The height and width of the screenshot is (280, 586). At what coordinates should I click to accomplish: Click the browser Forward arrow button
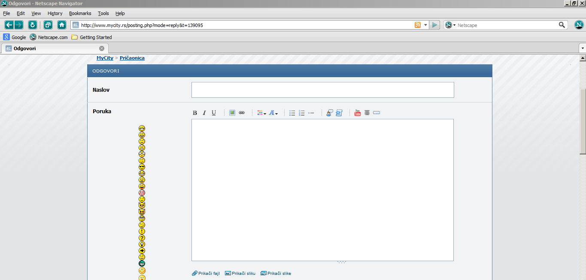click(x=18, y=25)
